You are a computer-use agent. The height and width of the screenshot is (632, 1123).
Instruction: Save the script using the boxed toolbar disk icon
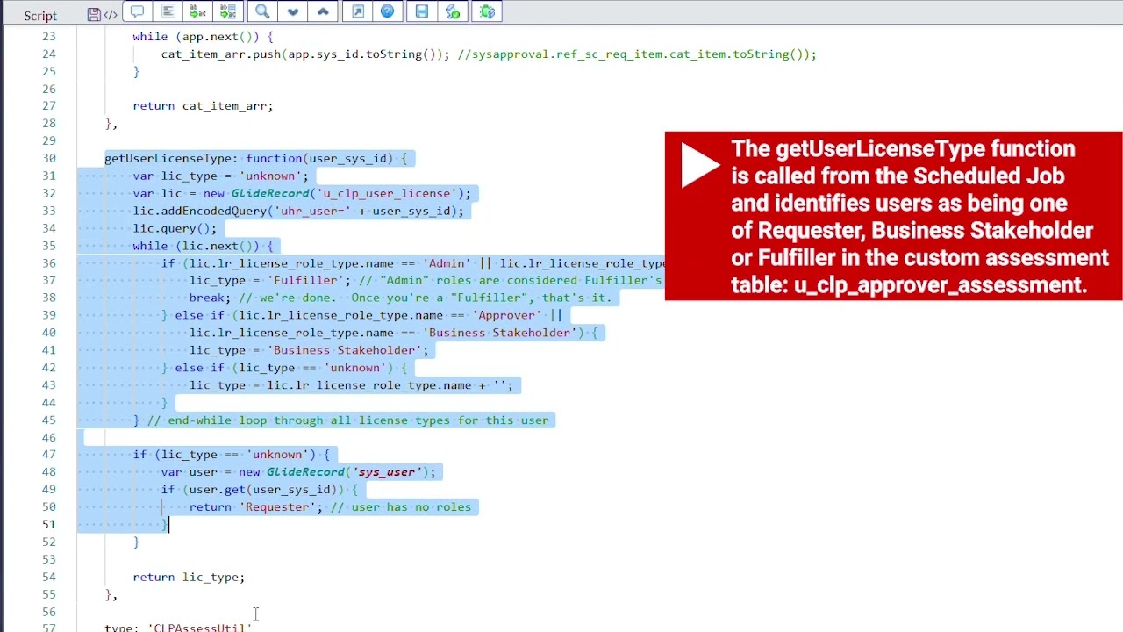click(x=422, y=11)
